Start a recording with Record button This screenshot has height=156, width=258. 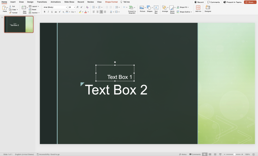click(x=199, y=2)
